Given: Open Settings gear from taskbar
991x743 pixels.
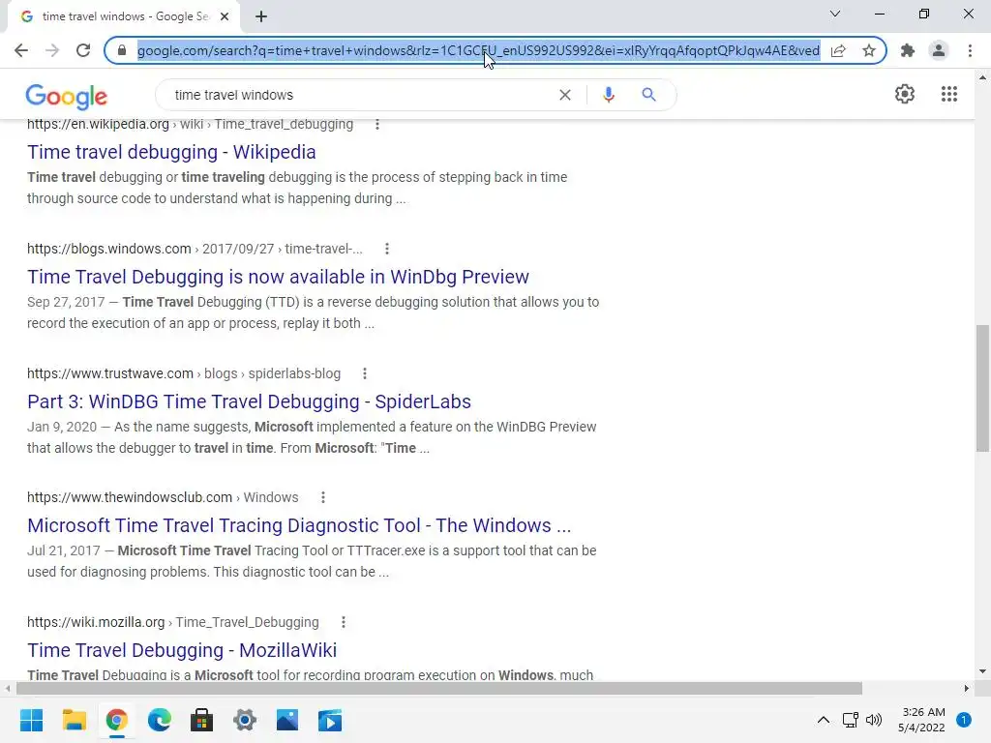Looking at the screenshot, I should pos(245,720).
